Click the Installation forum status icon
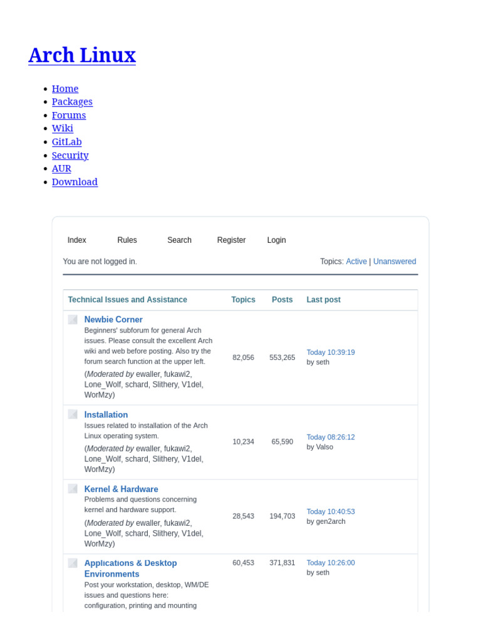 click(x=73, y=414)
